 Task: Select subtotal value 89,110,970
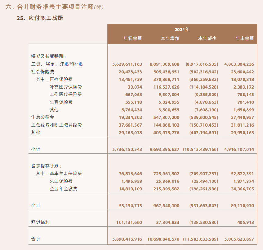coord(242,206)
